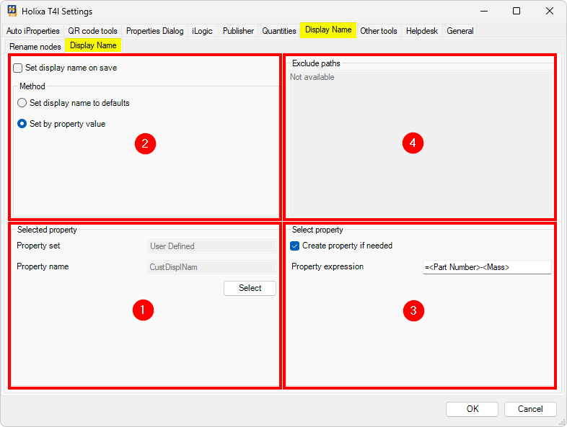Open the Other tools tab
This screenshot has height=427, width=567.
pos(379,31)
